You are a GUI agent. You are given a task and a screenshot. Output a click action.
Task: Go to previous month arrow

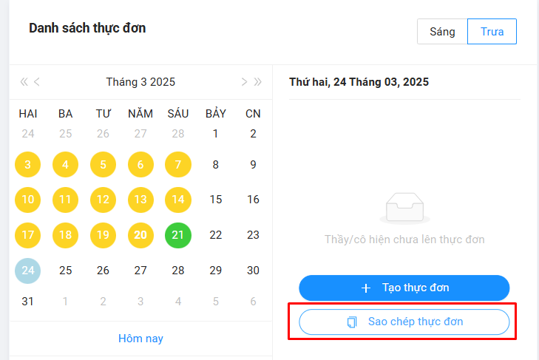pyautogui.click(x=37, y=82)
